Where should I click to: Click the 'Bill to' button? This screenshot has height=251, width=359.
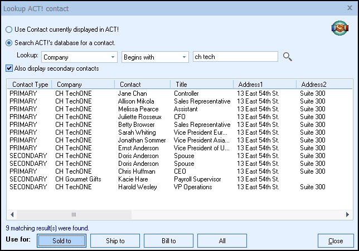tap(168, 241)
